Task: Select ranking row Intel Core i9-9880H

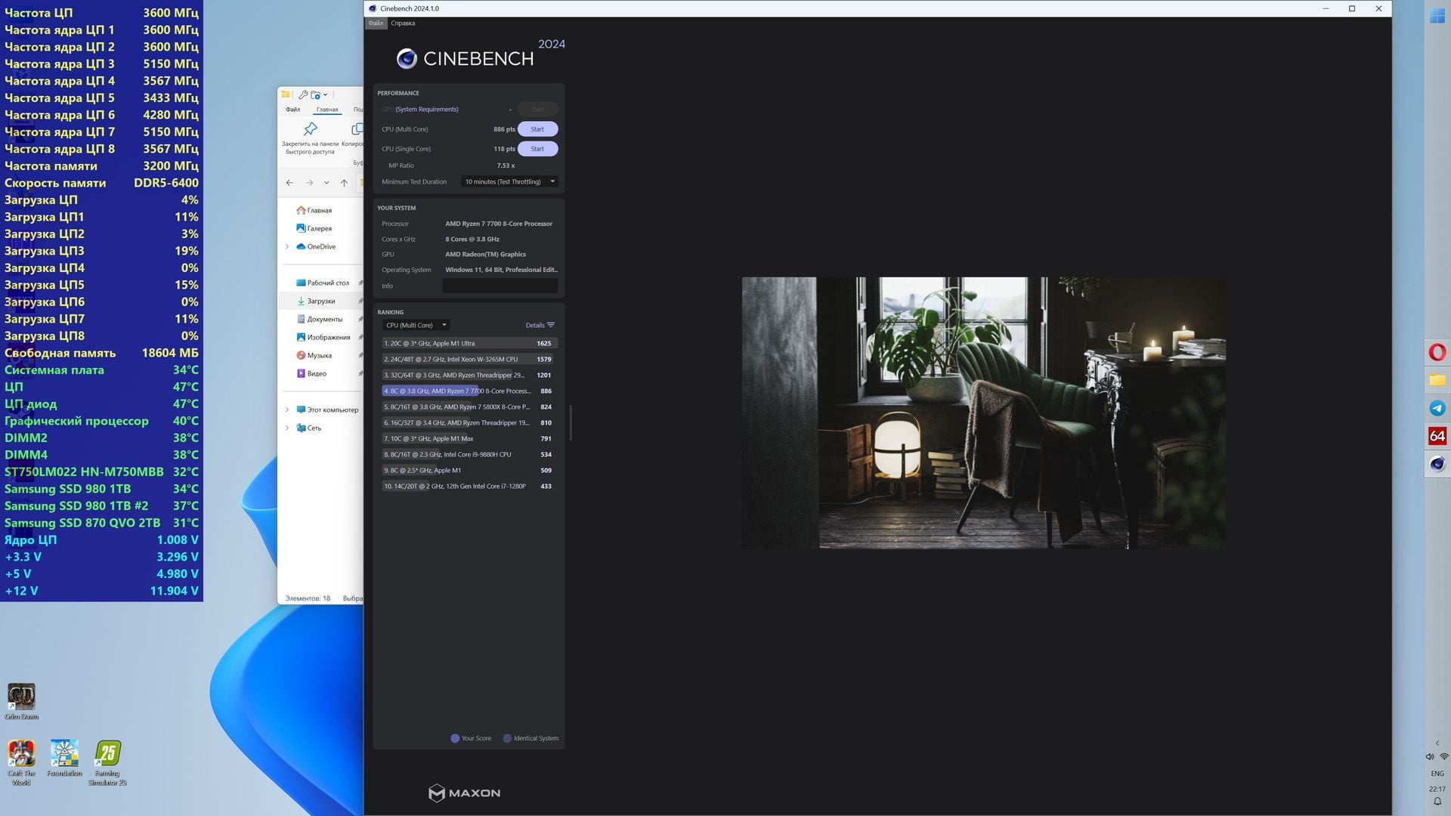Action: [x=469, y=455]
